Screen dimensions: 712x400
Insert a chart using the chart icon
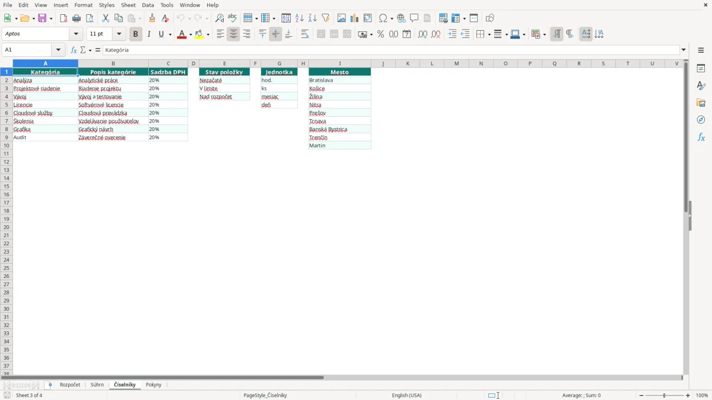pos(355,18)
